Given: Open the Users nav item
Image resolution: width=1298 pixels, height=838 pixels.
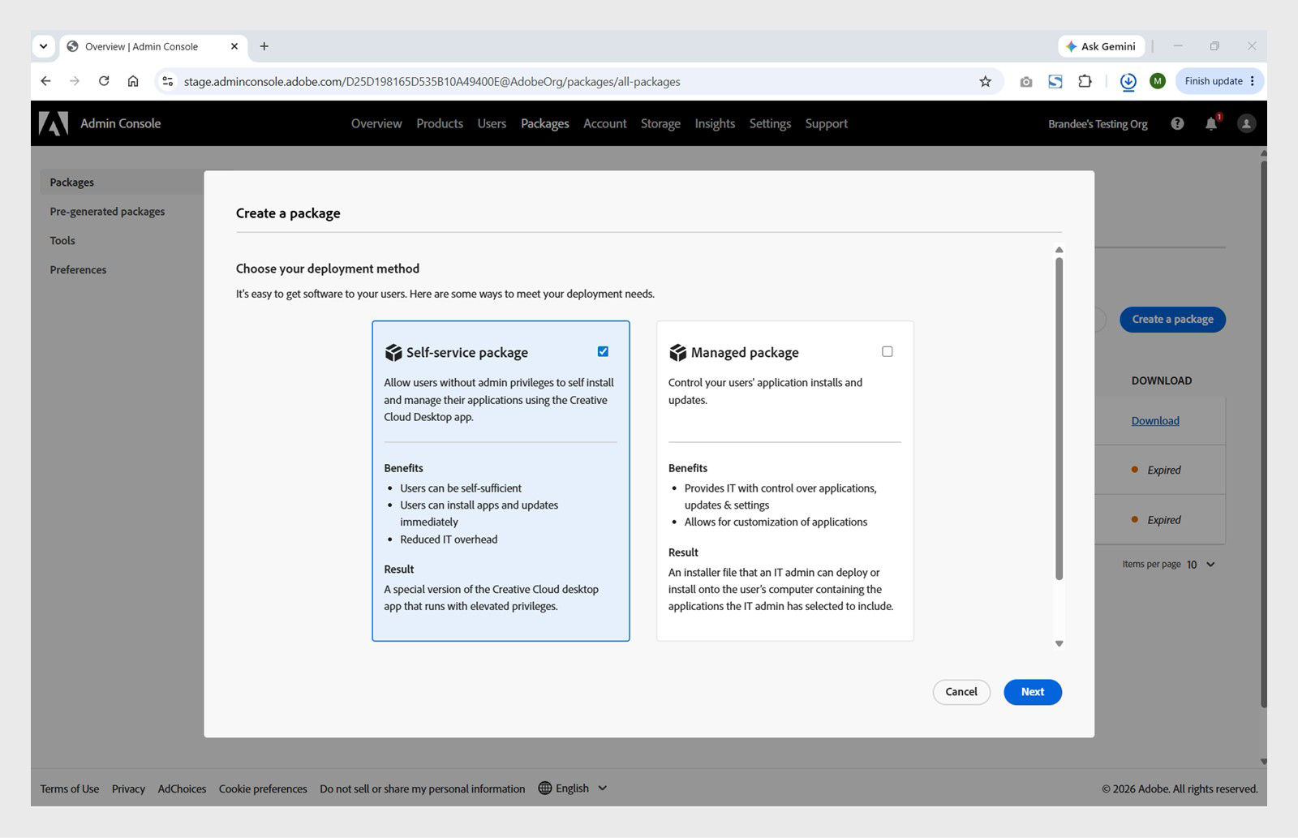Looking at the screenshot, I should 492,123.
